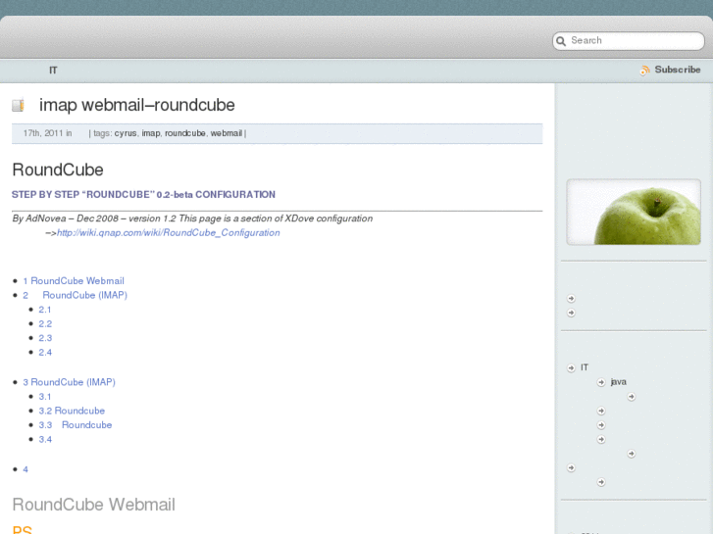The width and height of the screenshot is (713, 534).
Task: Jump to section 2.3
Action: [x=45, y=338]
